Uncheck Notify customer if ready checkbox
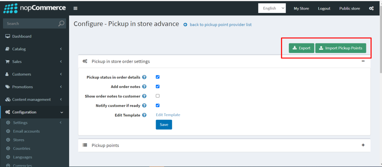382x167 pixels. click(x=158, y=105)
